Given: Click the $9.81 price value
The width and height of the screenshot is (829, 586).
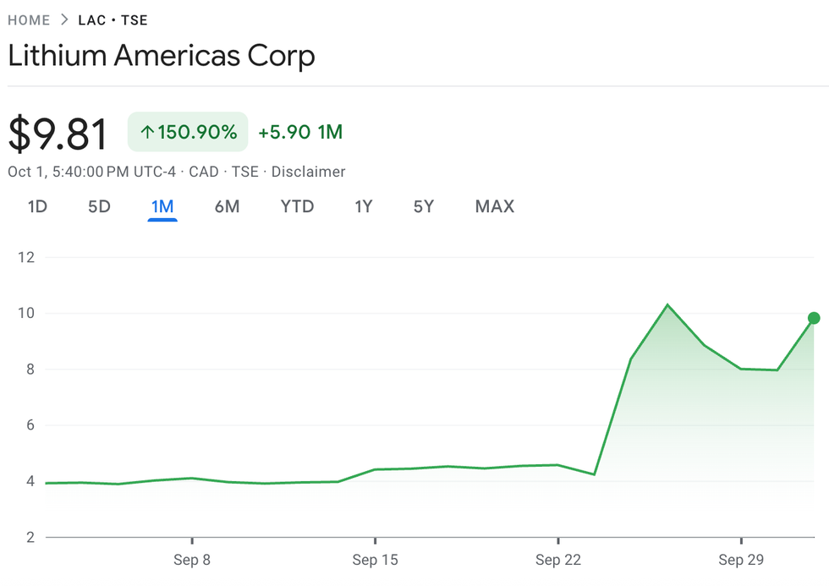Looking at the screenshot, I should pos(58,134).
